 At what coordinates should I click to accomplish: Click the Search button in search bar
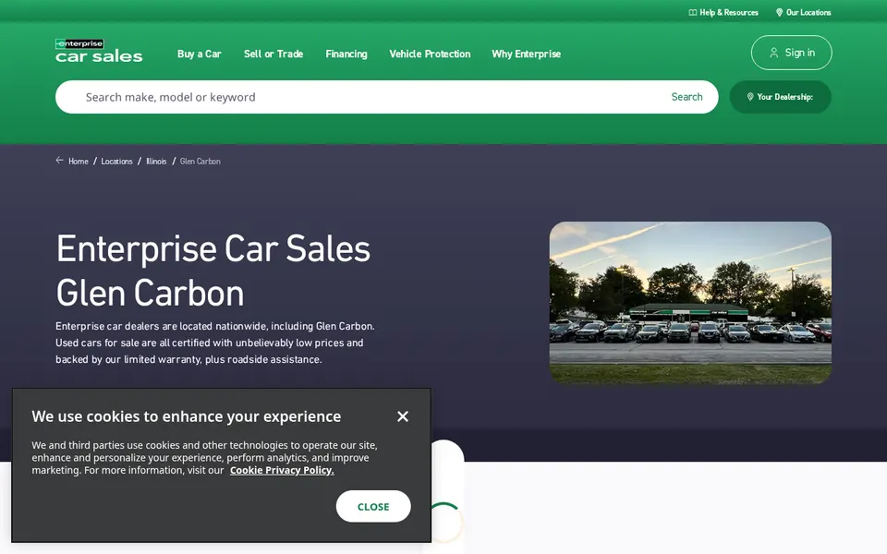pos(687,97)
